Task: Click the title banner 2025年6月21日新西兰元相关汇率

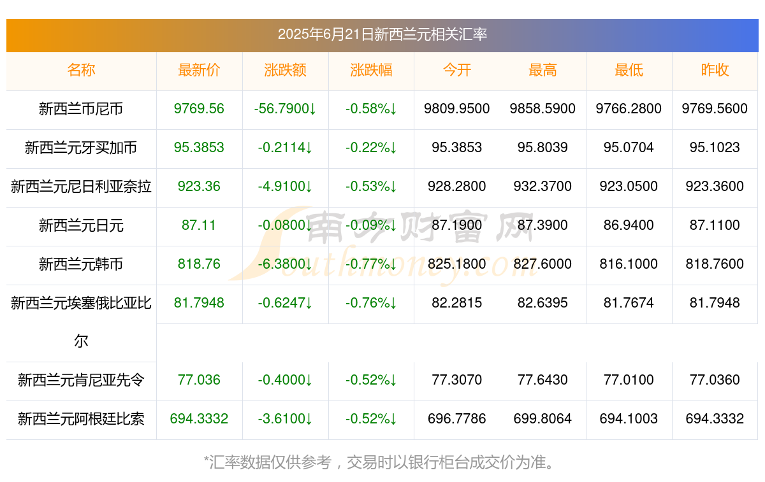Action: (x=382, y=34)
